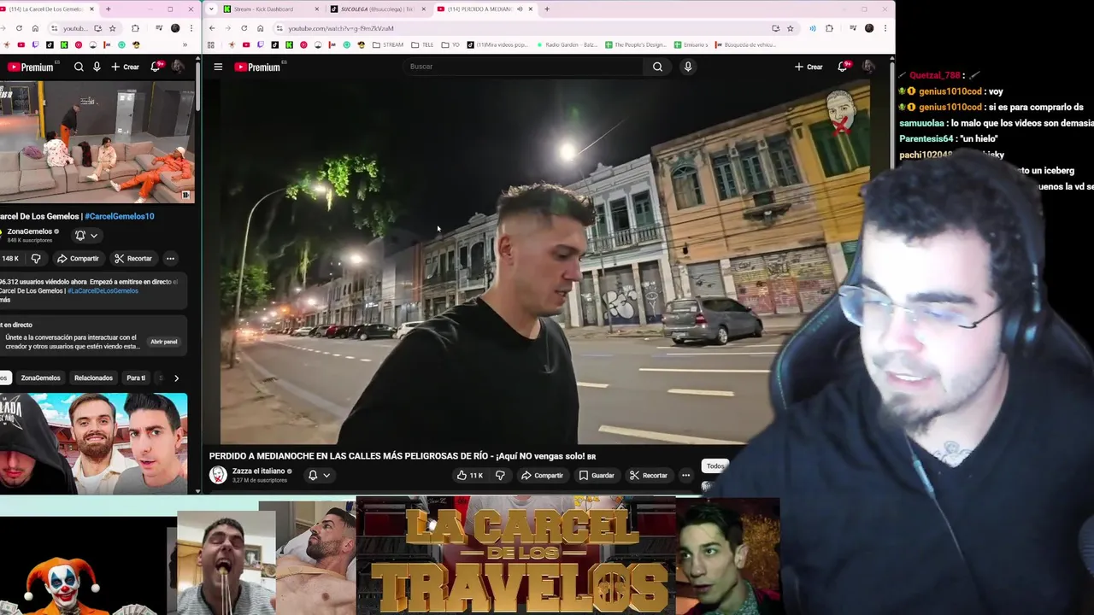This screenshot has width=1094, height=615.
Task: Click search magnifier button in right YouTube window
Action: pyautogui.click(x=657, y=67)
